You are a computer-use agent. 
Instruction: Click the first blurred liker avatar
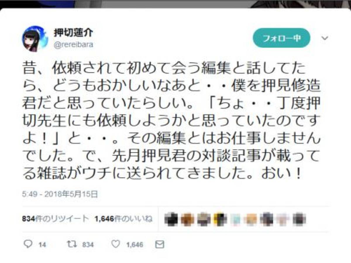[x=171, y=219]
